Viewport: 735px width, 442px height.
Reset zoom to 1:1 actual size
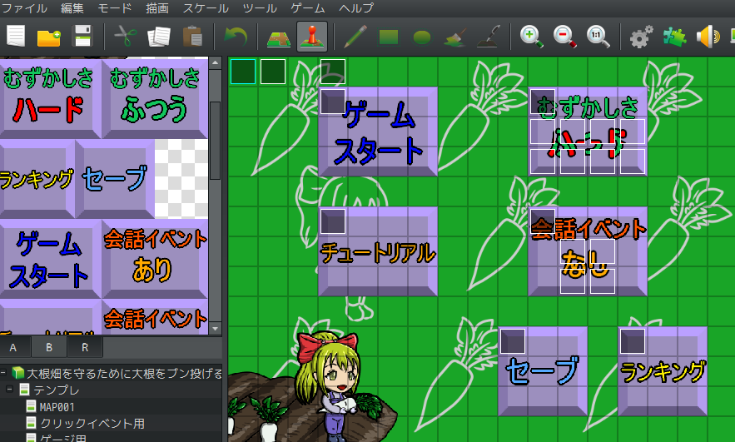pyautogui.click(x=598, y=37)
